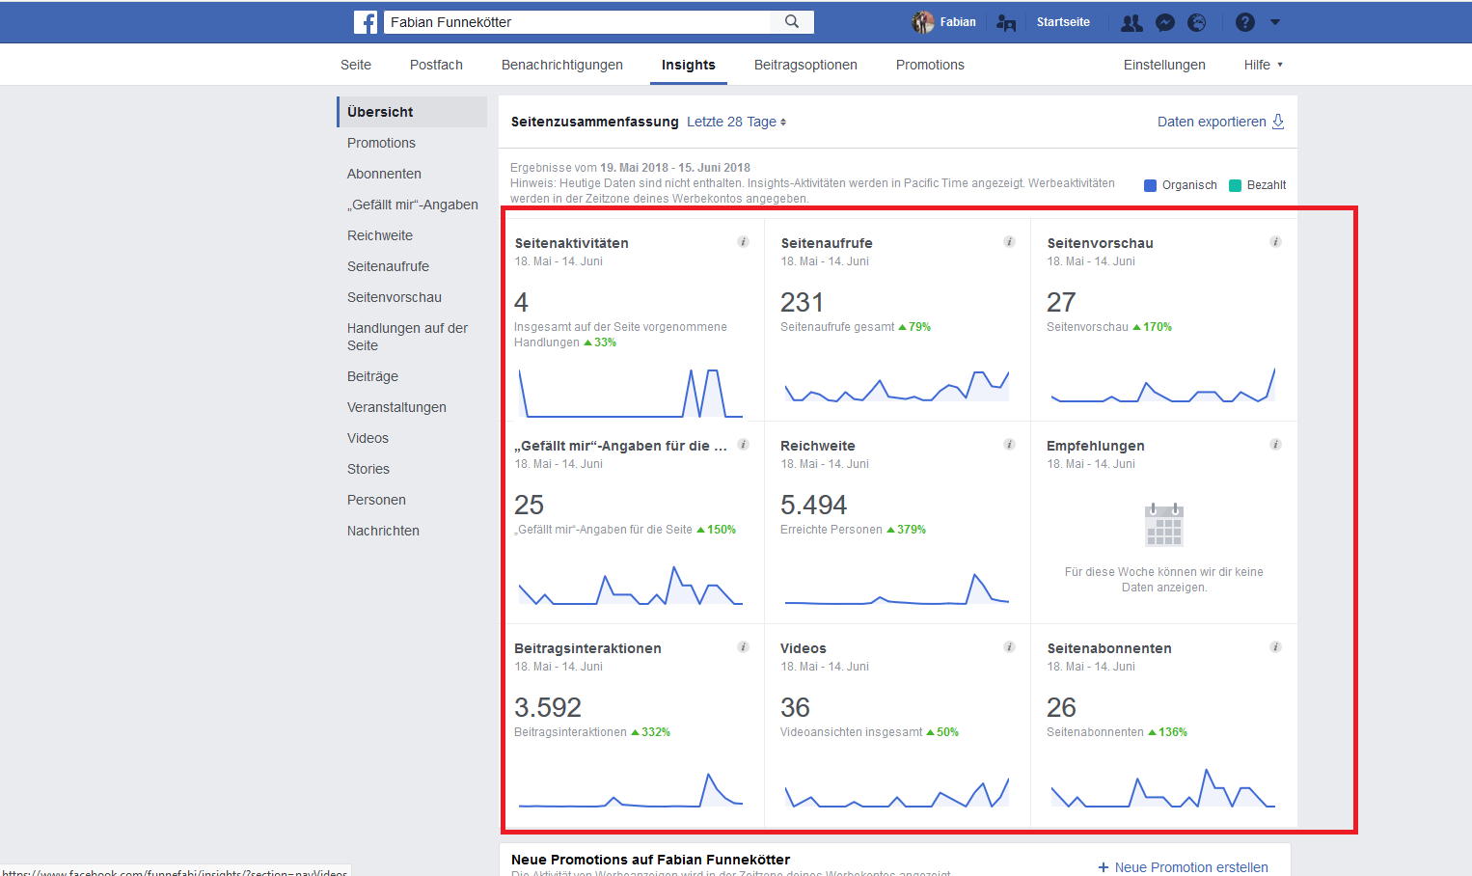Click the download icon beside Daten exportieren

[1278, 122]
